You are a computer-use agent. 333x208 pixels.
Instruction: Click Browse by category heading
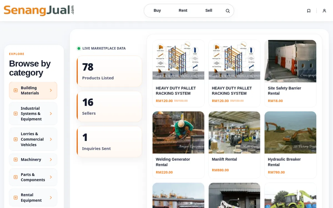30,68
